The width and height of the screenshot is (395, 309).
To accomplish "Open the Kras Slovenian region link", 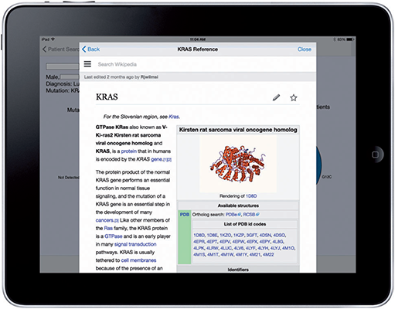I will (x=174, y=117).
